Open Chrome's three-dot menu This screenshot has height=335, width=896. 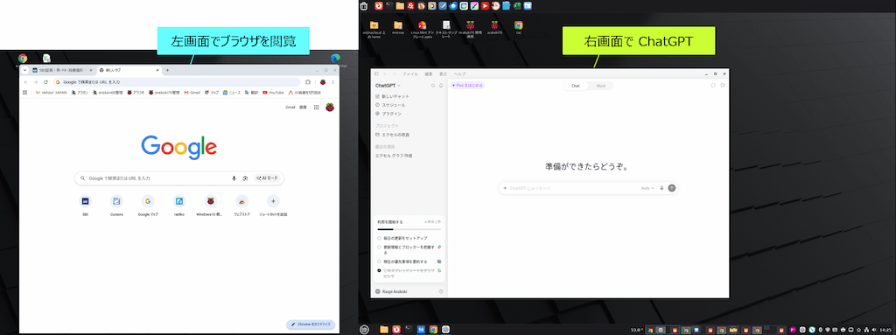(332, 82)
